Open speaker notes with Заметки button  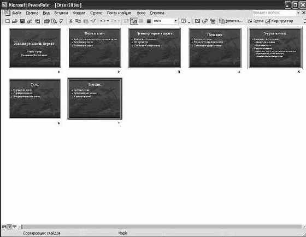coord(231,21)
